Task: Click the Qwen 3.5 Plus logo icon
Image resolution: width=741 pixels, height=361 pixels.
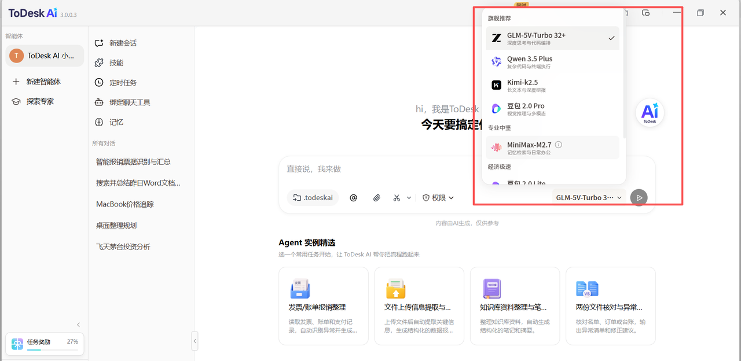Action: click(x=496, y=62)
